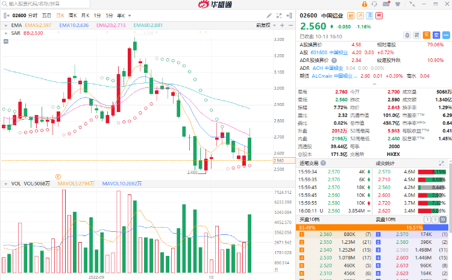Select the 月K chart tab
This screenshot has height=280, width=452.
(x=85, y=16)
